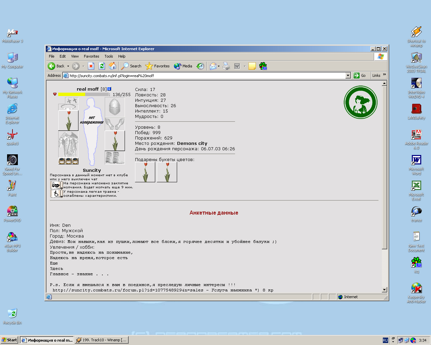Open the Forward button dropdown arrow
This screenshot has width=431, height=345.
[x=83, y=66]
